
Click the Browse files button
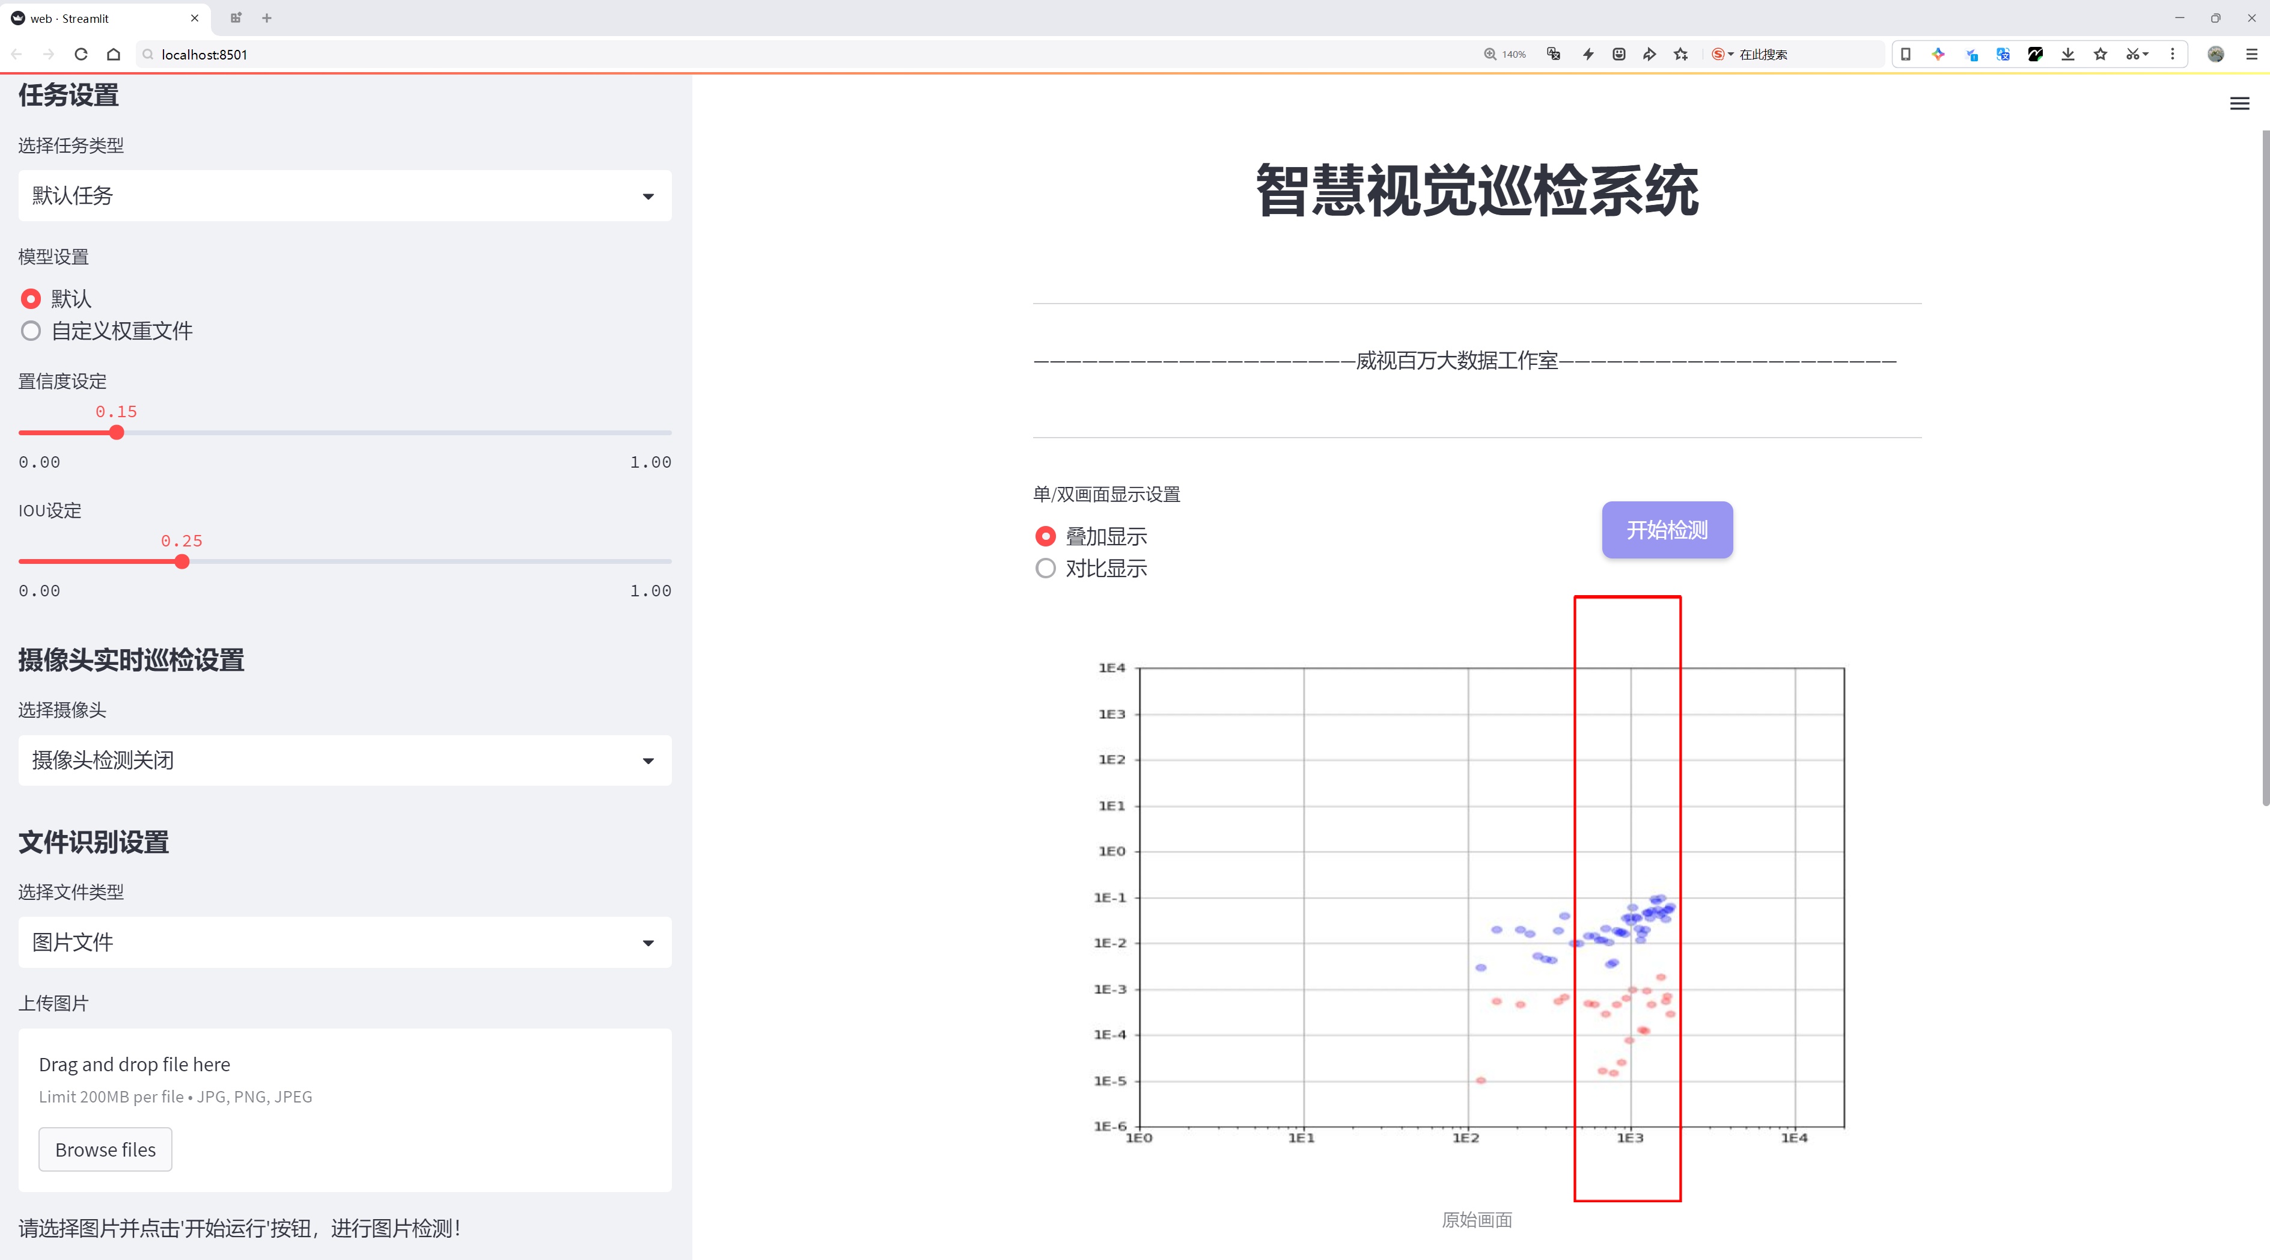(105, 1149)
